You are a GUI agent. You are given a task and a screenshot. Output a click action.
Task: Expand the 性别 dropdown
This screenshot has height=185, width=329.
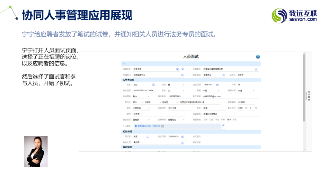point(183,85)
